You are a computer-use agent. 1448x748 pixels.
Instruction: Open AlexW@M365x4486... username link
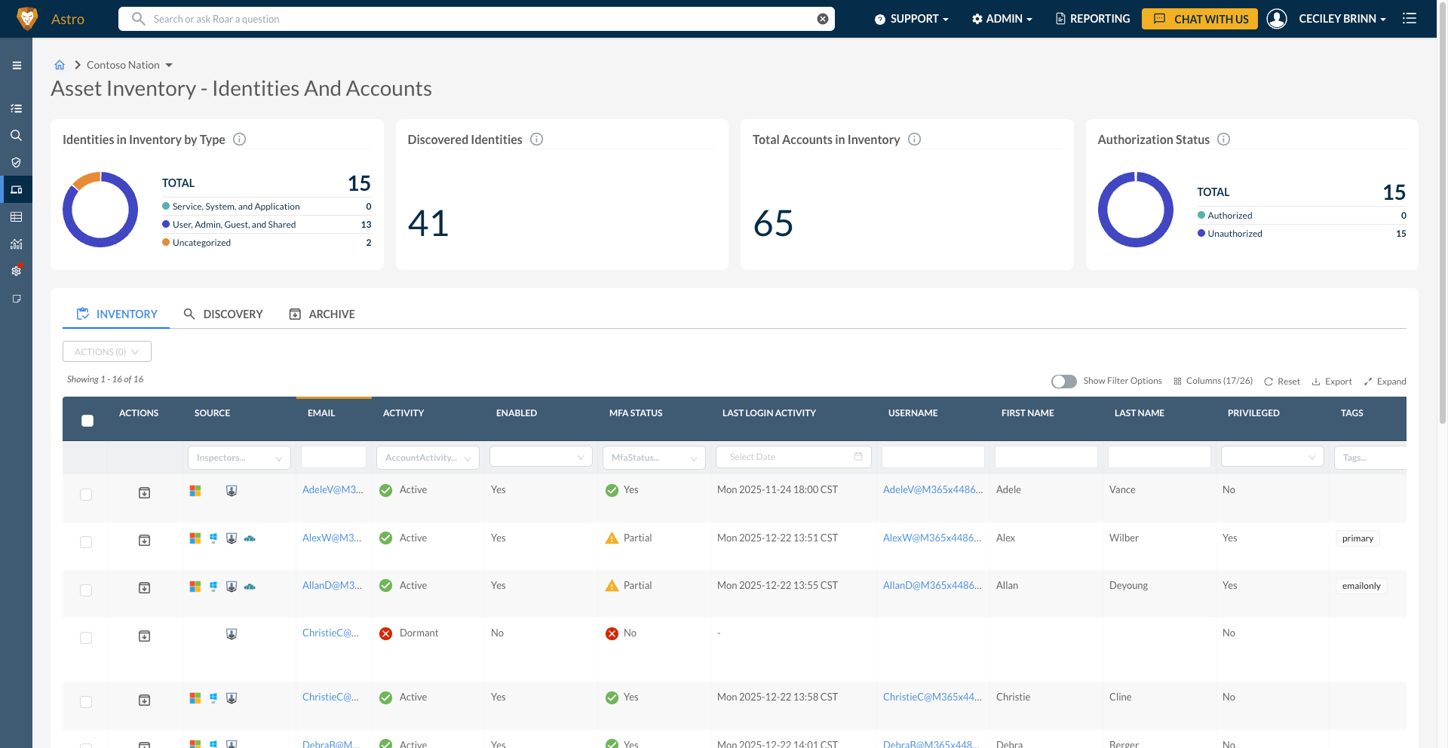coord(933,538)
